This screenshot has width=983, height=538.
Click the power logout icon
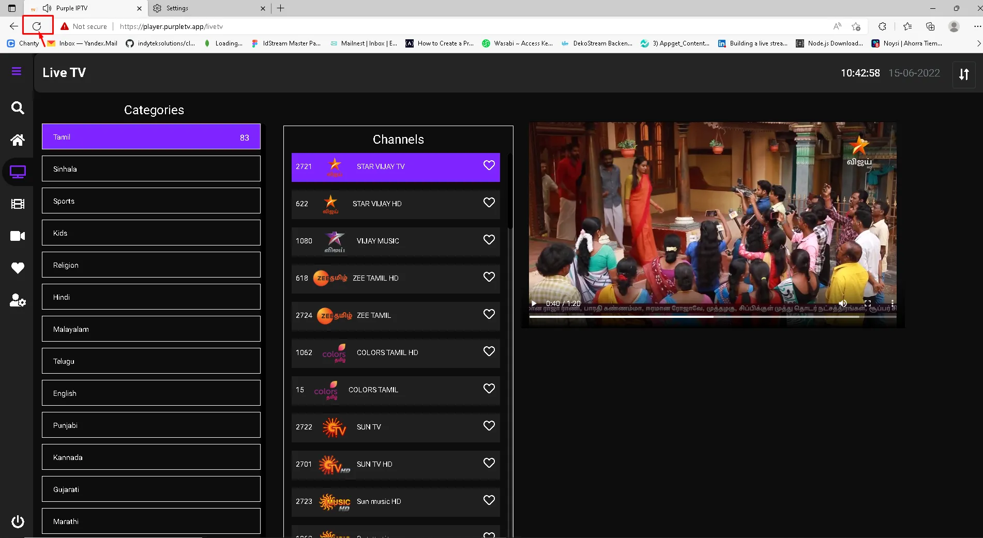pos(18,521)
